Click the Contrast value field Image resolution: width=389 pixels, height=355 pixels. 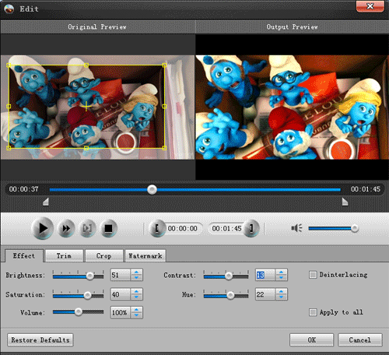[265, 275]
